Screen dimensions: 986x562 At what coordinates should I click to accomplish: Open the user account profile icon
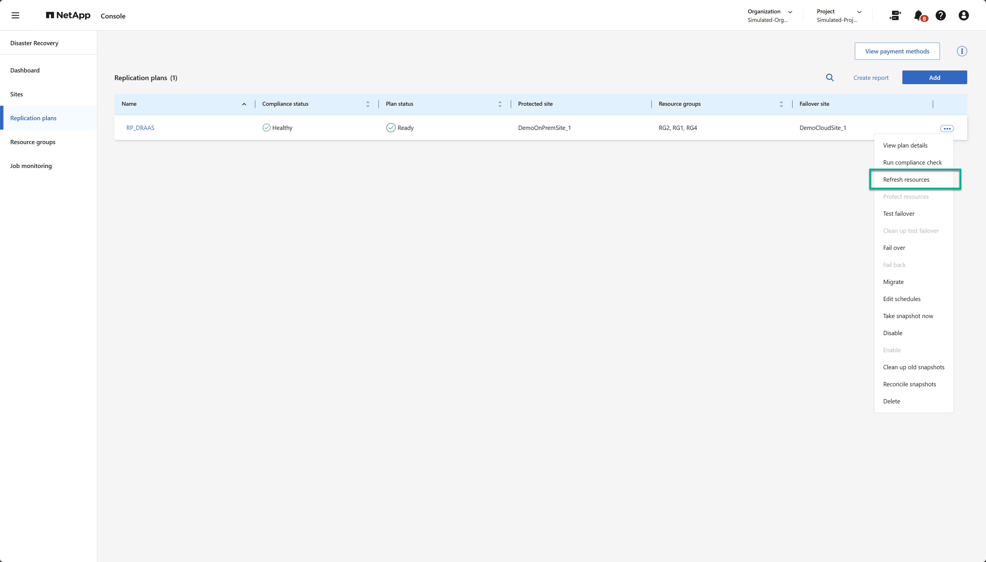(963, 15)
